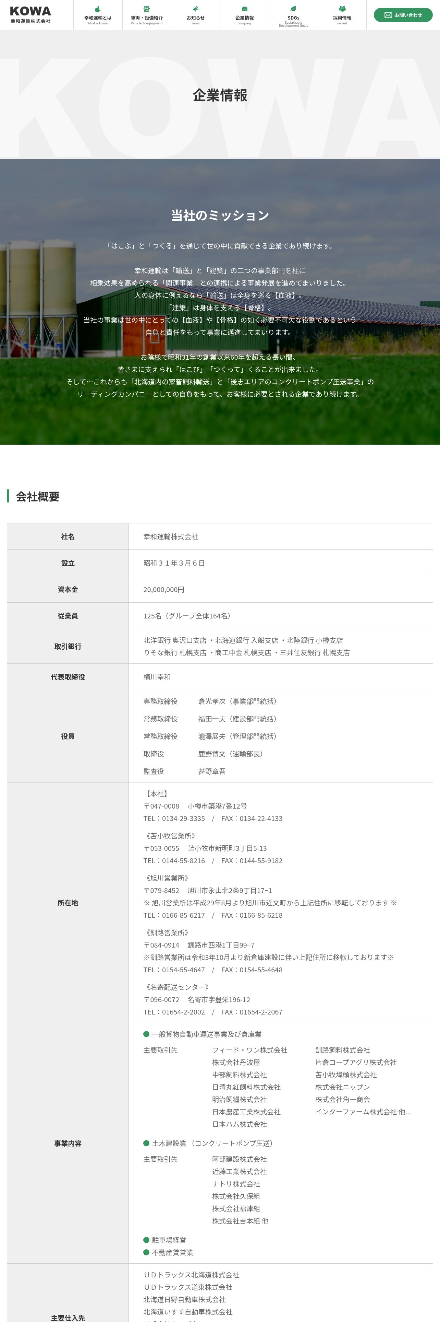Click the 一般貨物自動車運送事業及び倉庫業 business item
This screenshot has width=440, height=1322.
202,1034
